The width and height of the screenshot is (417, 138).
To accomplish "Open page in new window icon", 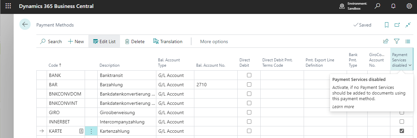I will point(397,25).
